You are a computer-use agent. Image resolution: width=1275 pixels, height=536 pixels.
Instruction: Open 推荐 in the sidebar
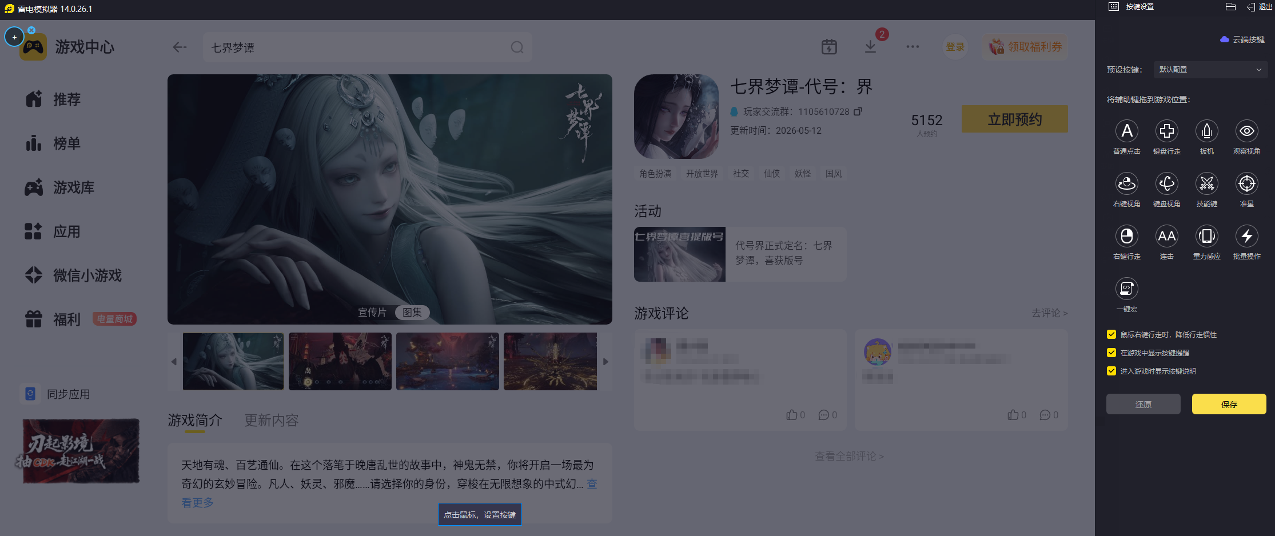(x=53, y=99)
